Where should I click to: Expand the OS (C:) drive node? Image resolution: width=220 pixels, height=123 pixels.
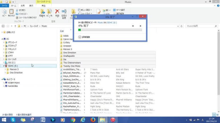click(x=4, y=63)
